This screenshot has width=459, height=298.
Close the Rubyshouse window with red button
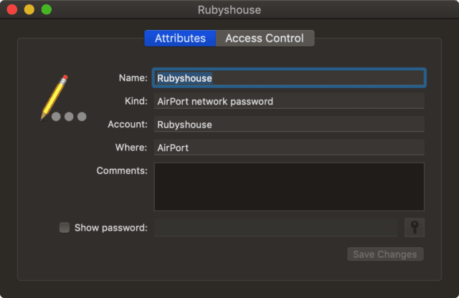[12, 10]
